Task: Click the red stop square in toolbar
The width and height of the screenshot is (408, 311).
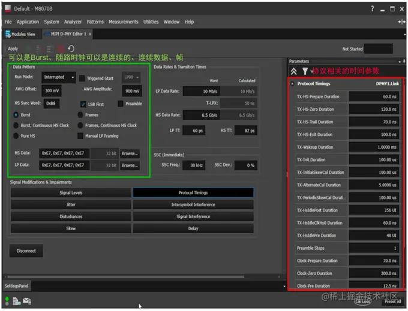Action: pyautogui.click(x=61, y=49)
